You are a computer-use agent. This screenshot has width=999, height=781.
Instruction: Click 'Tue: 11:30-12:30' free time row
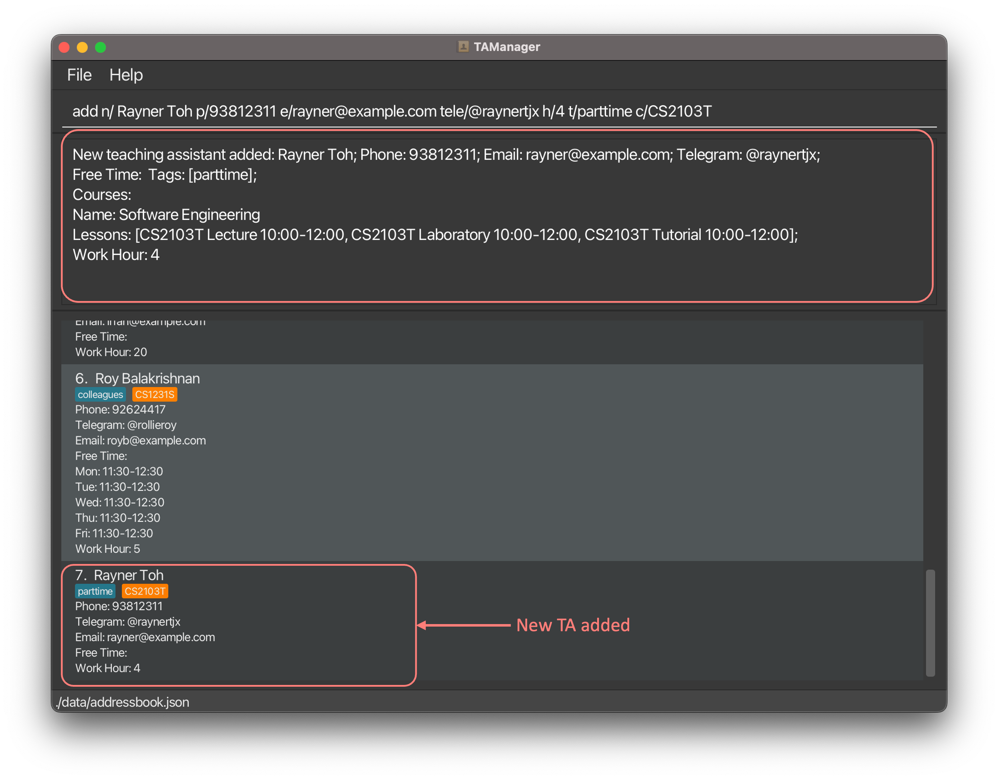pyautogui.click(x=118, y=487)
